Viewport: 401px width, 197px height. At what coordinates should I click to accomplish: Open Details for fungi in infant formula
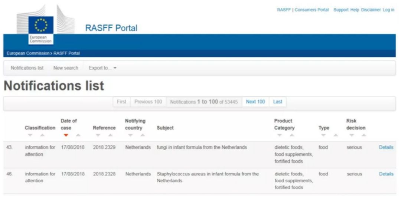386,147
